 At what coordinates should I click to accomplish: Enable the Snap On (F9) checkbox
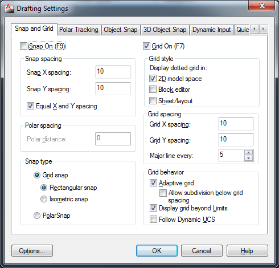(x=23, y=46)
